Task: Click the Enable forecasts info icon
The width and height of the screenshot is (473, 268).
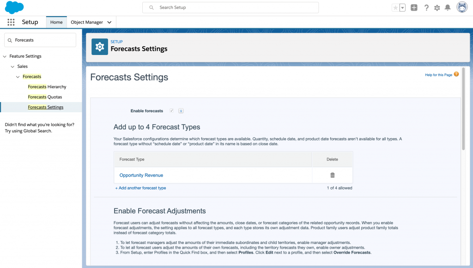Action: tap(181, 111)
